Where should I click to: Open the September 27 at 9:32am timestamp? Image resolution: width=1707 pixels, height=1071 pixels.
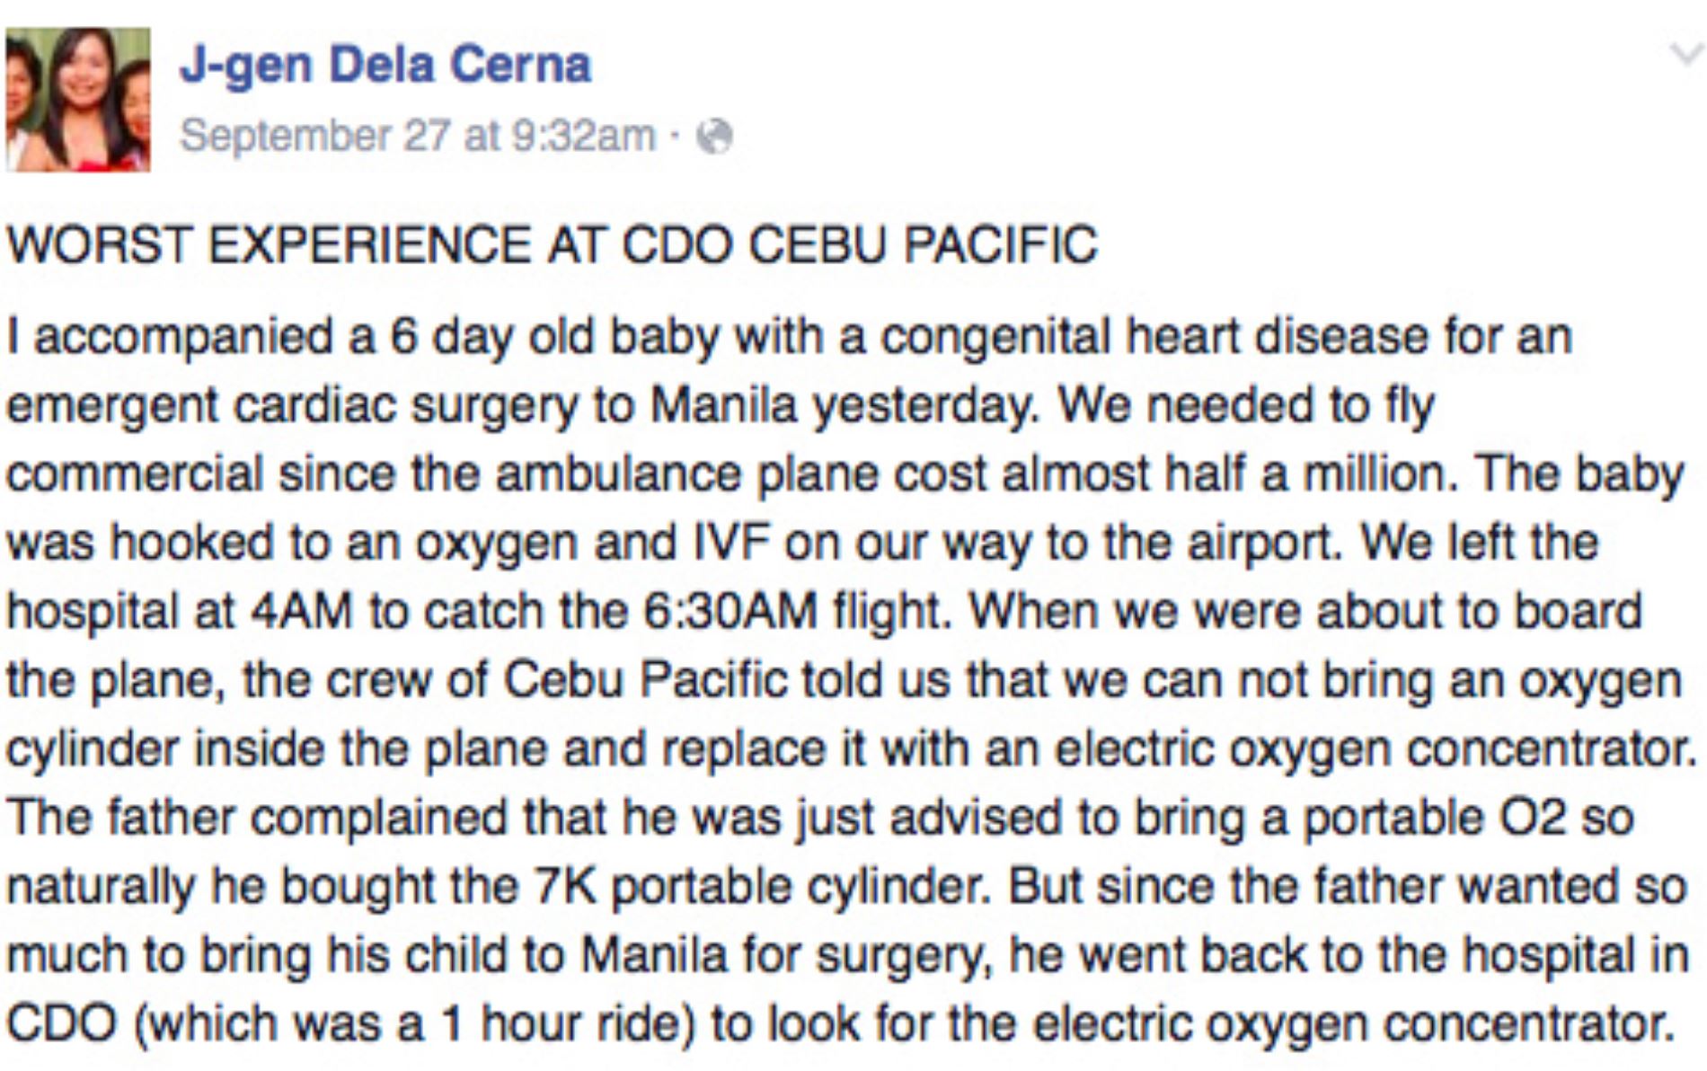click(x=418, y=137)
